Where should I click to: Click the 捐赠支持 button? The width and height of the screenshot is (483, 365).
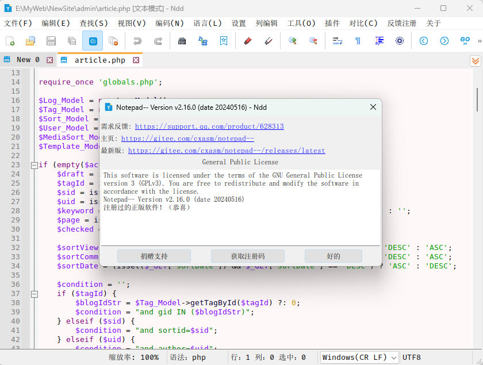tap(154, 256)
